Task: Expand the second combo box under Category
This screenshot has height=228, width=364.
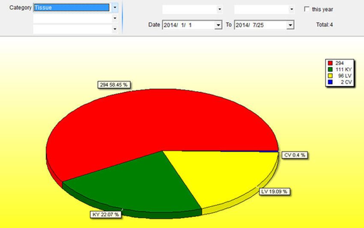Action: (x=115, y=18)
